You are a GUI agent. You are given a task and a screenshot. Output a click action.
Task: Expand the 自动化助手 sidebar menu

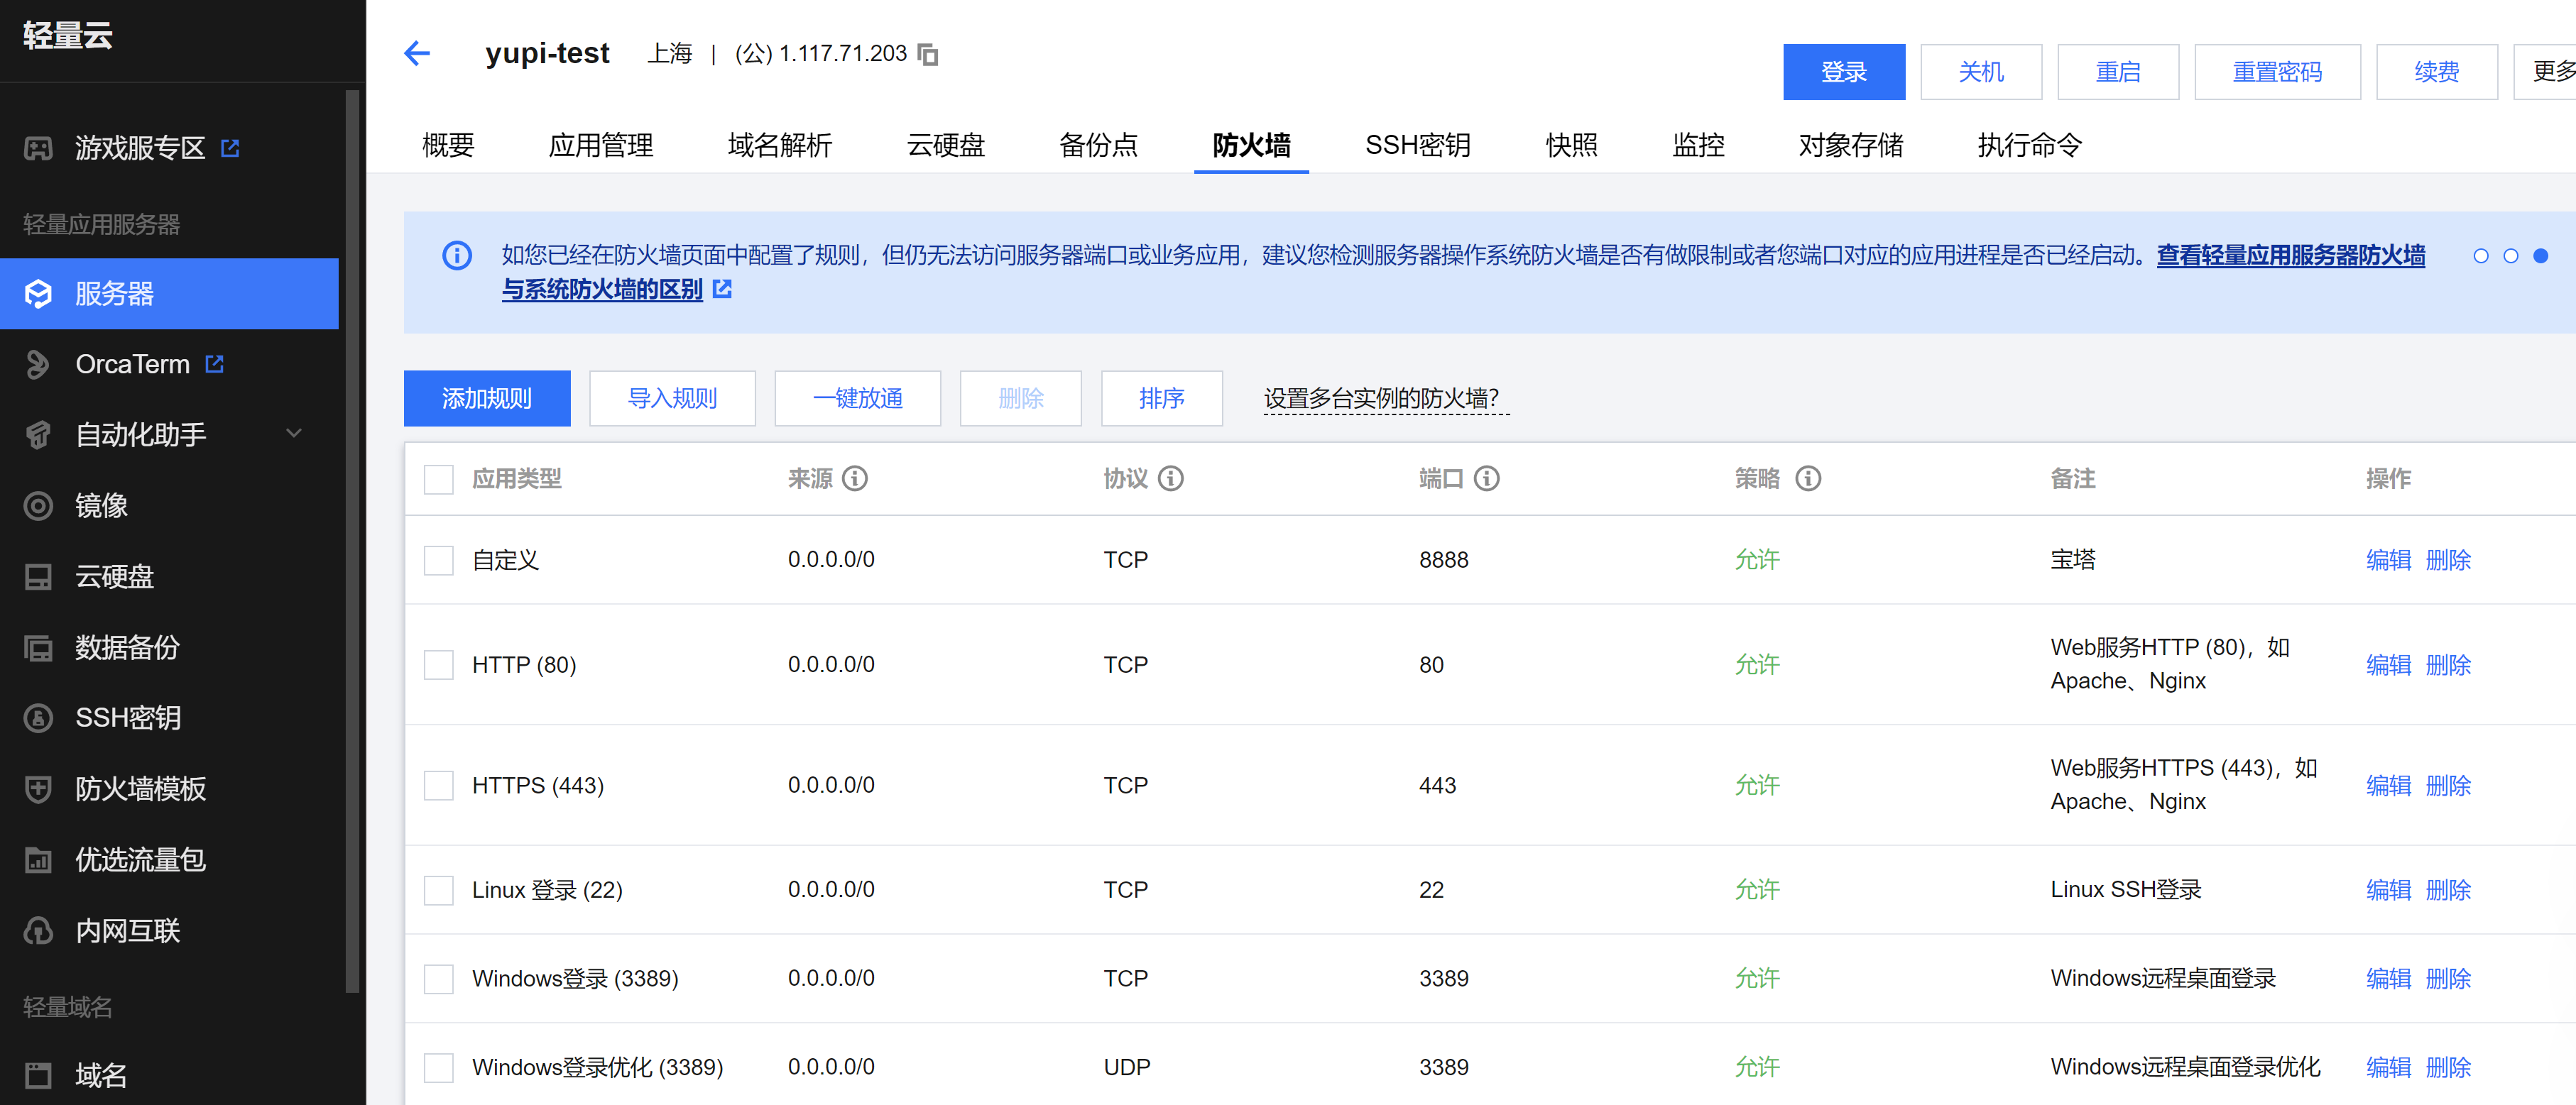click(294, 434)
